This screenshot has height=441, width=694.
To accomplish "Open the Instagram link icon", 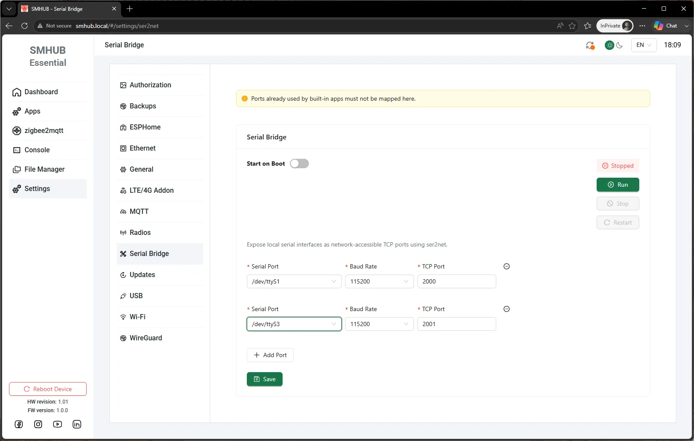I will click(38, 424).
